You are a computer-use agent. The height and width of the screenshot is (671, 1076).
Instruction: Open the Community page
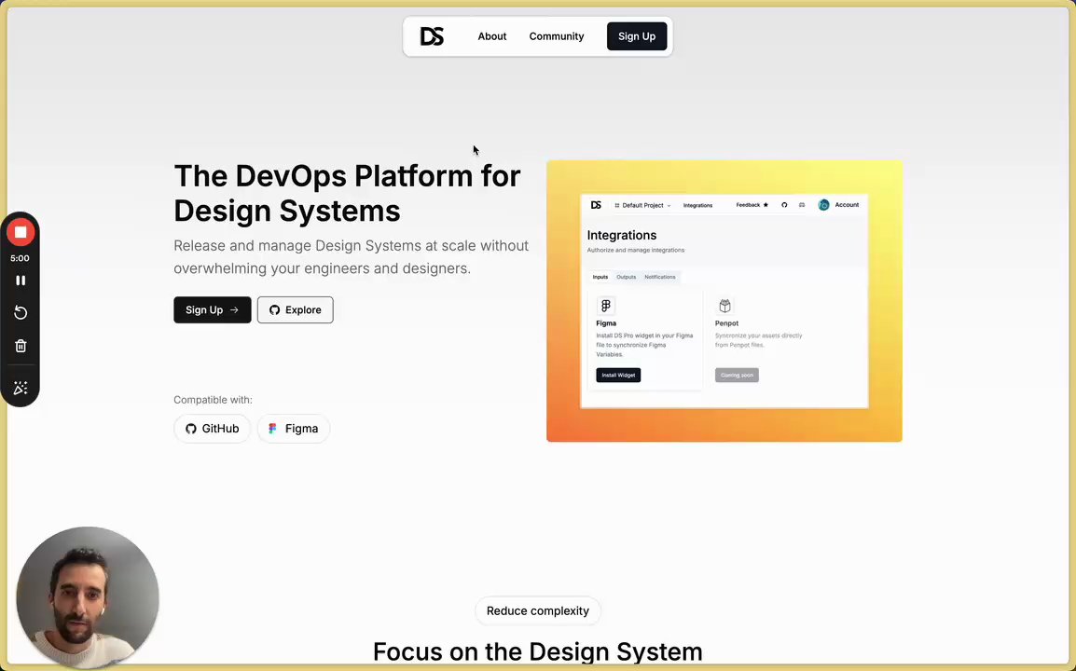click(557, 36)
